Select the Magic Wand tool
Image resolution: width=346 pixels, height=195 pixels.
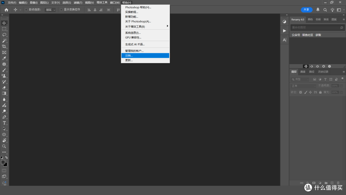4,41
